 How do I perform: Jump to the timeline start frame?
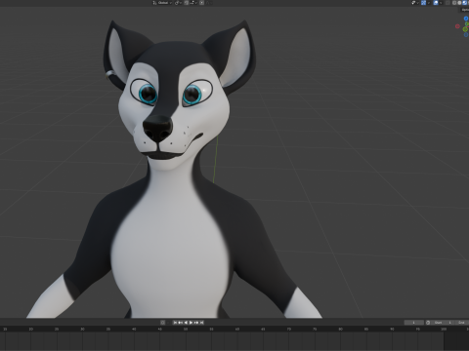pos(175,323)
